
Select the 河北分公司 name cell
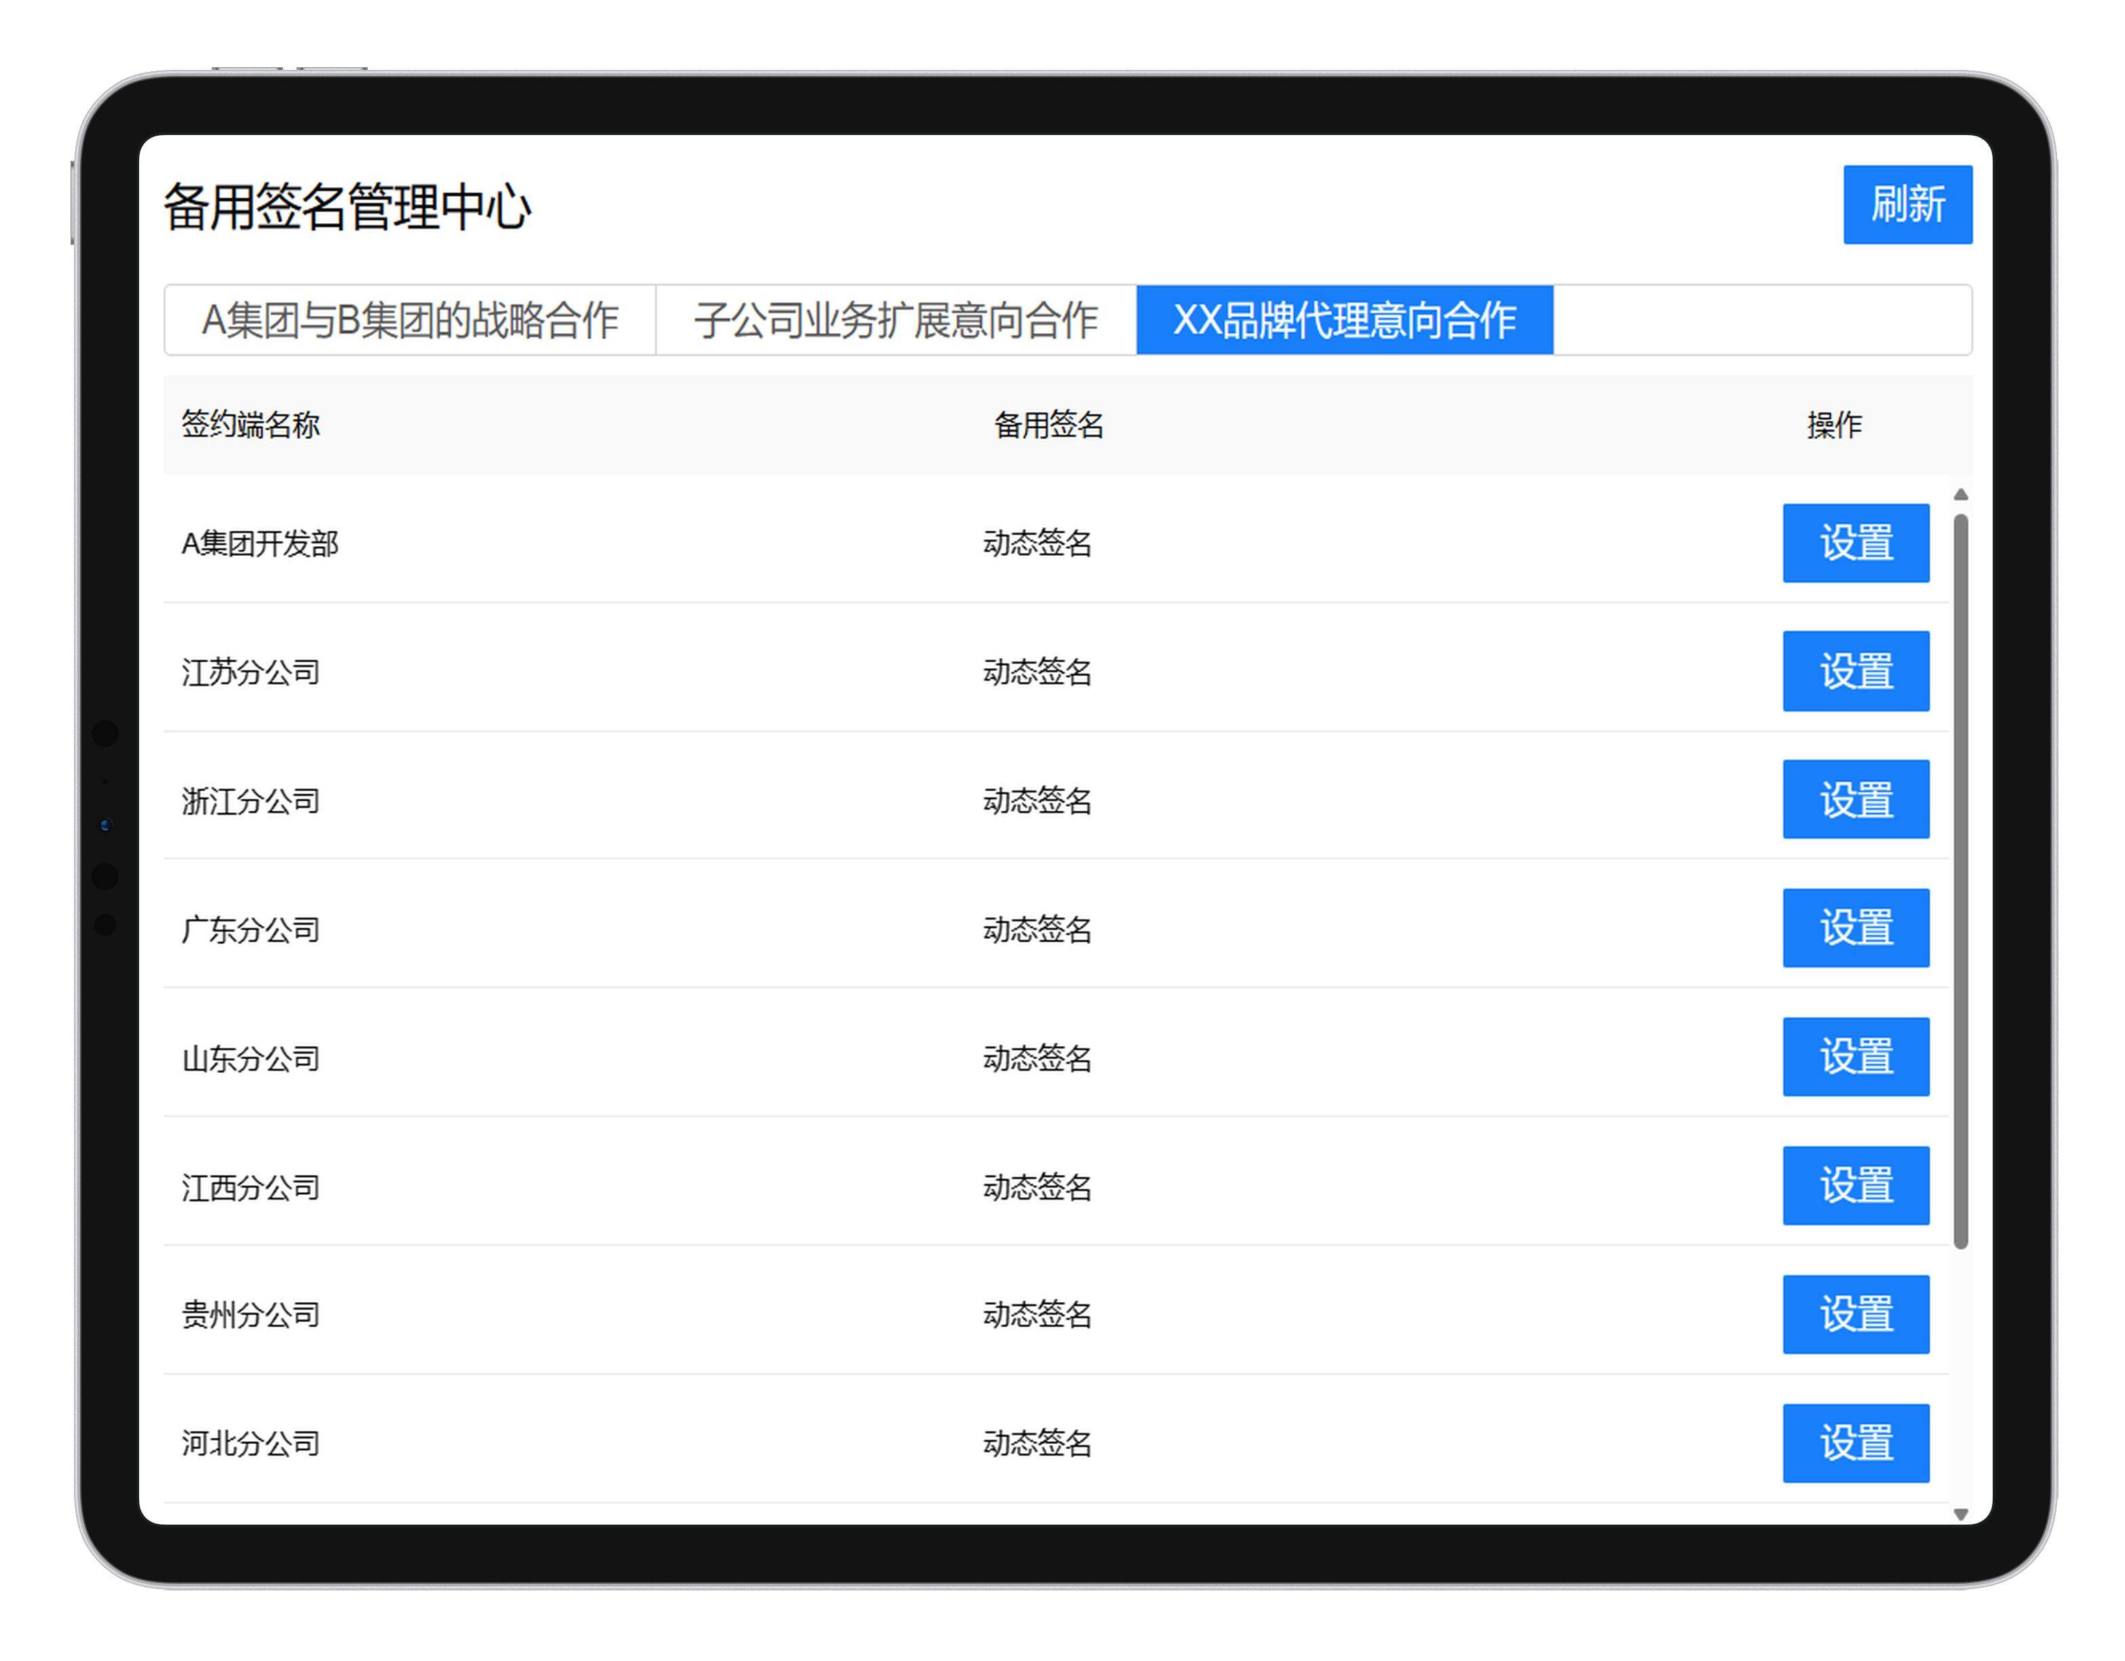click(x=251, y=1443)
